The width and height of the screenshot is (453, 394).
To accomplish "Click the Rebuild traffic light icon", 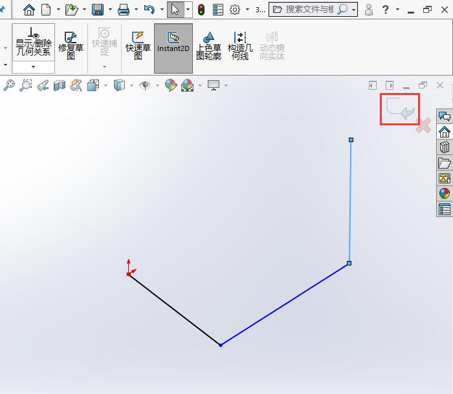I will (201, 10).
